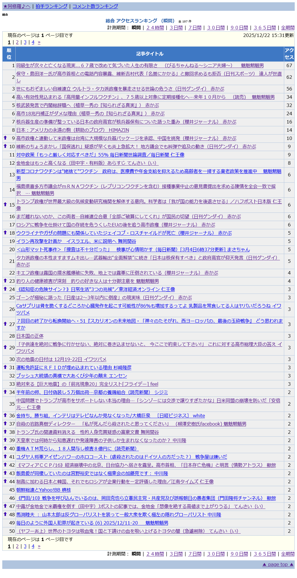Image resolution: width=297 pixels, height=578 pixels.
Task: Click the up-arrow icon beside rank 9
Action: click(5, 138)
